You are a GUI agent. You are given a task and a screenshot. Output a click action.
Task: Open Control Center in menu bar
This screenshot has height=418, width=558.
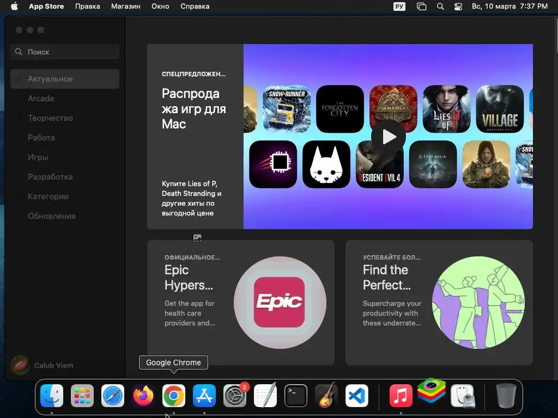458,7
